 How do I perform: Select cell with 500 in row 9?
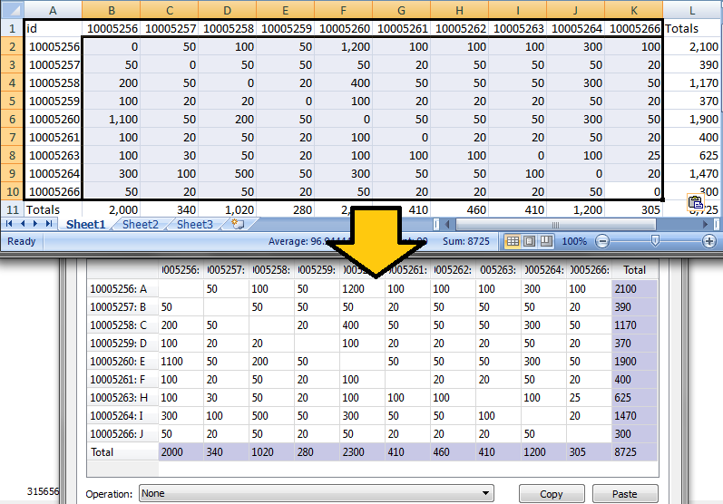(227, 174)
